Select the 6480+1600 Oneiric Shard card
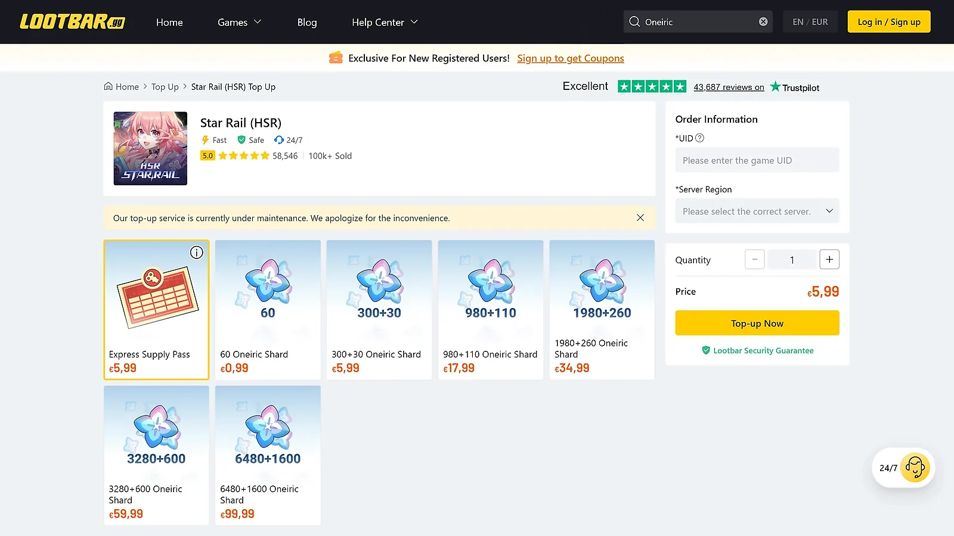This screenshot has width=954, height=536. point(268,456)
